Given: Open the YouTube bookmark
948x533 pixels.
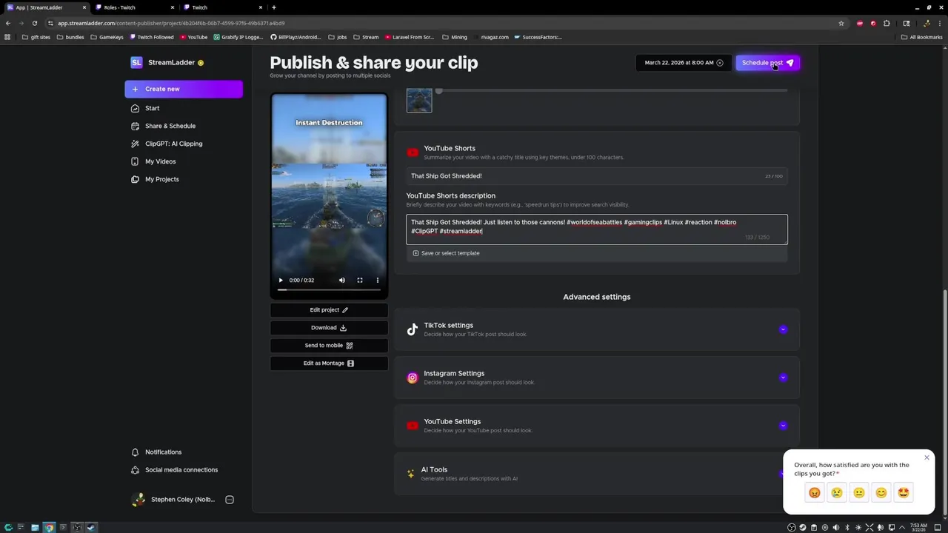Looking at the screenshot, I should (x=194, y=37).
